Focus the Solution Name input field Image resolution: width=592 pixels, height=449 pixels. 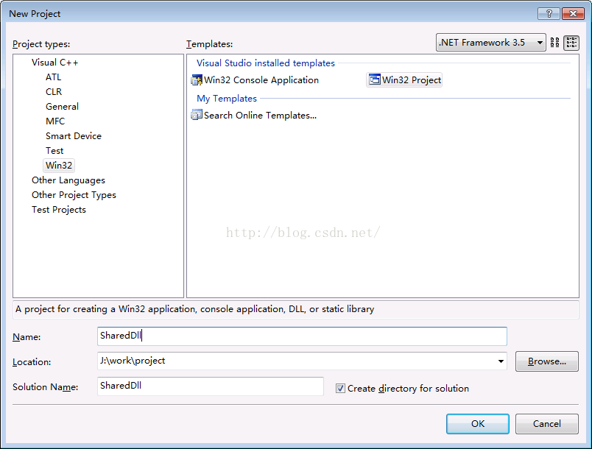point(211,386)
